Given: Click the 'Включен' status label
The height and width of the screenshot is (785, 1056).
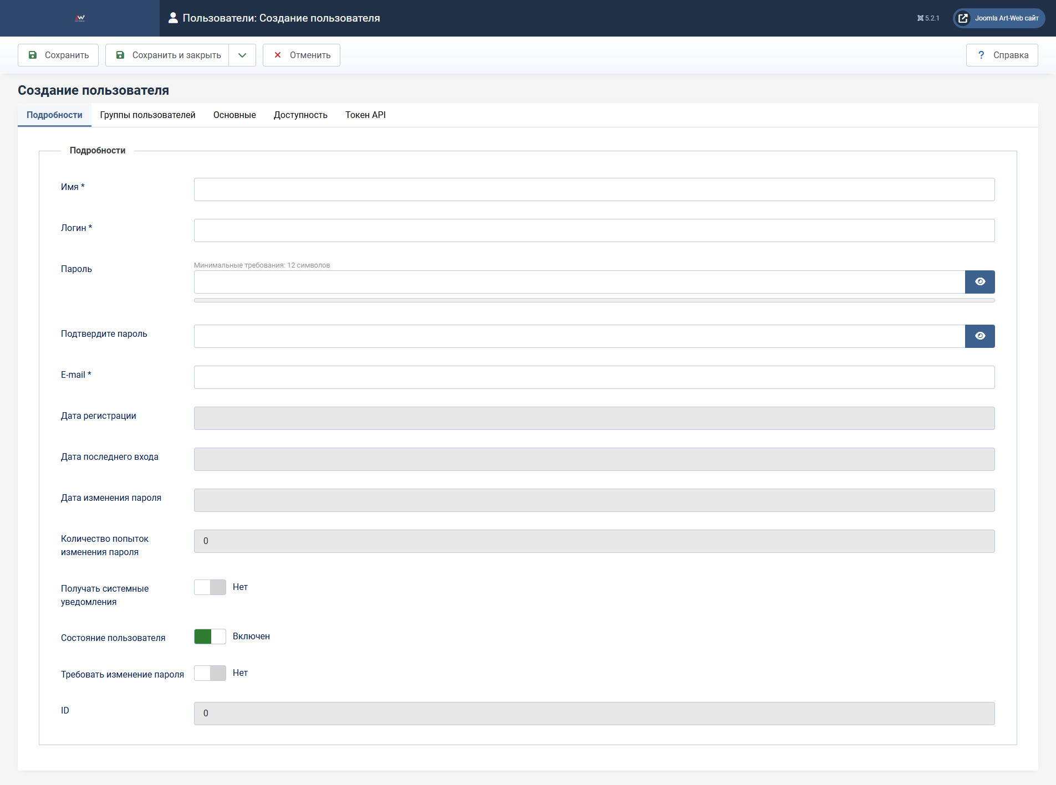Looking at the screenshot, I should [x=251, y=637].
